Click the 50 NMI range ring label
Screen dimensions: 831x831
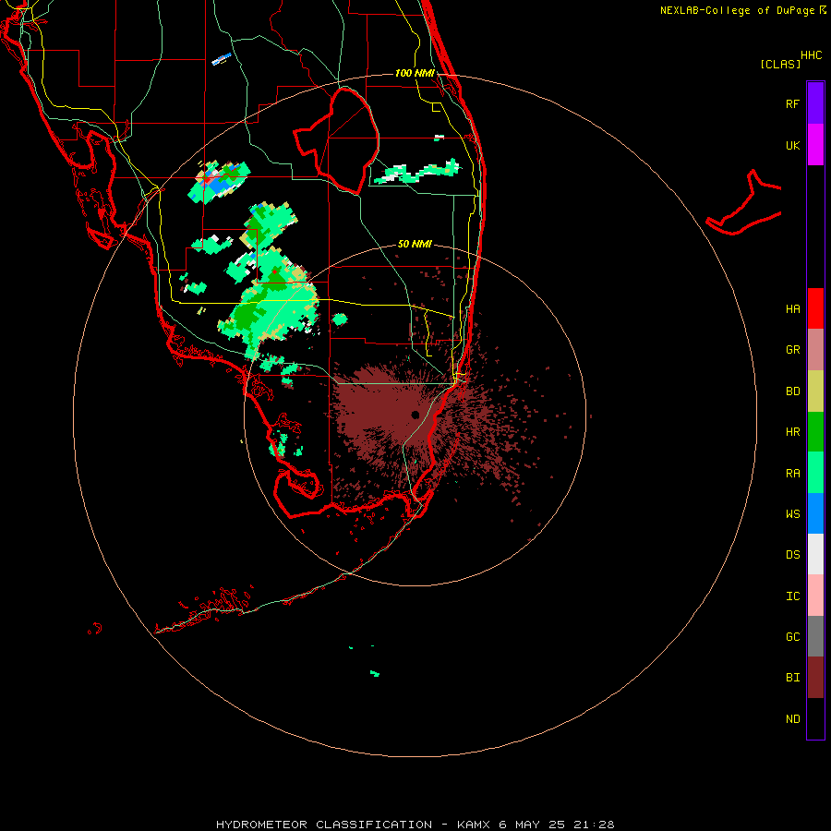415,244
